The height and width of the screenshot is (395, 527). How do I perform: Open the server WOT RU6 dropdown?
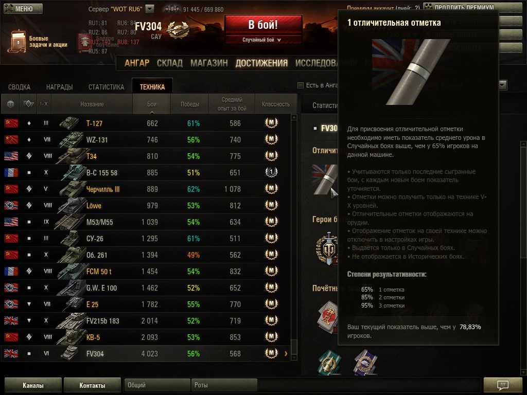click(x=150, y=9)
